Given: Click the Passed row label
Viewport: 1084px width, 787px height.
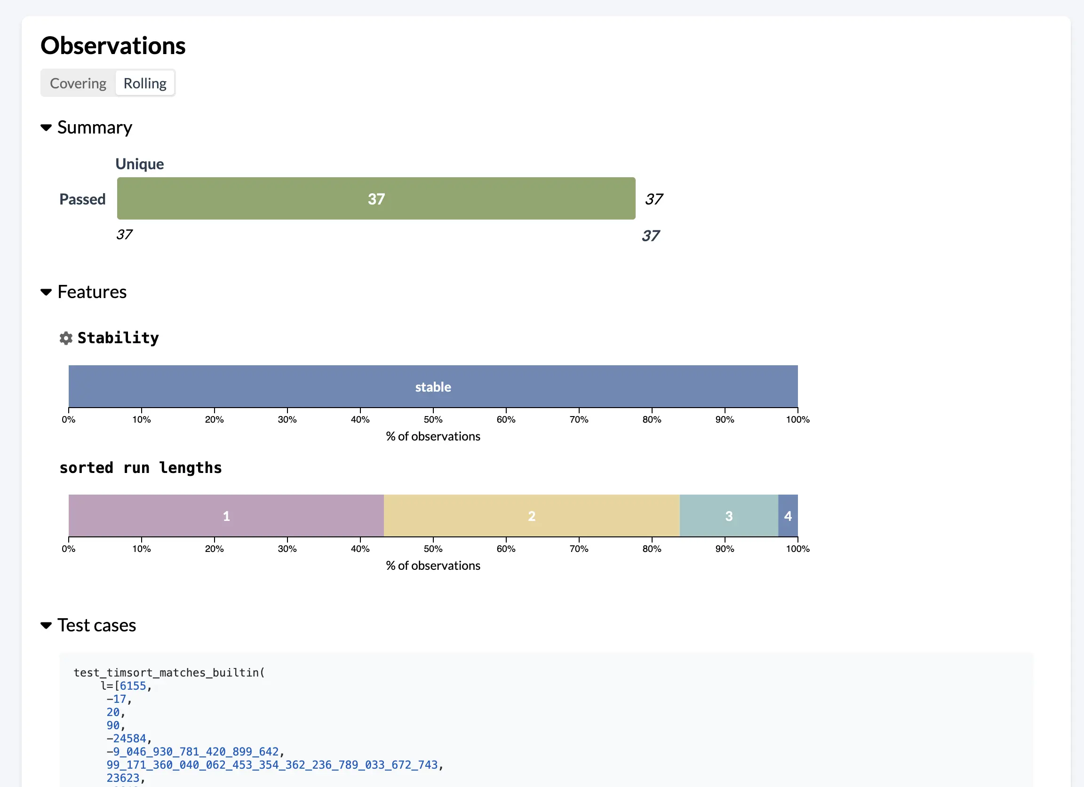Looking at the screenshot, I should tap(82, 199).
